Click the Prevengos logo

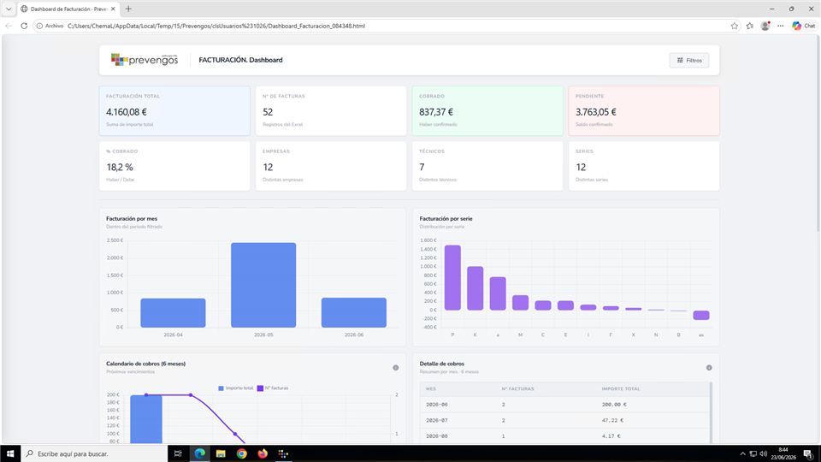(x=145, y=60)
